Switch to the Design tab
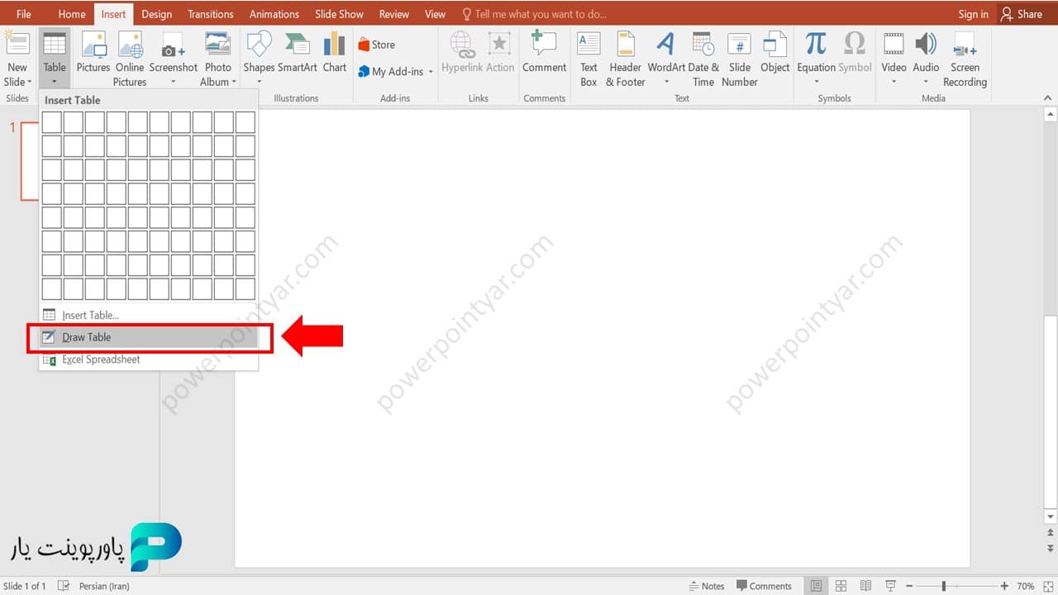 pos(157,14)
